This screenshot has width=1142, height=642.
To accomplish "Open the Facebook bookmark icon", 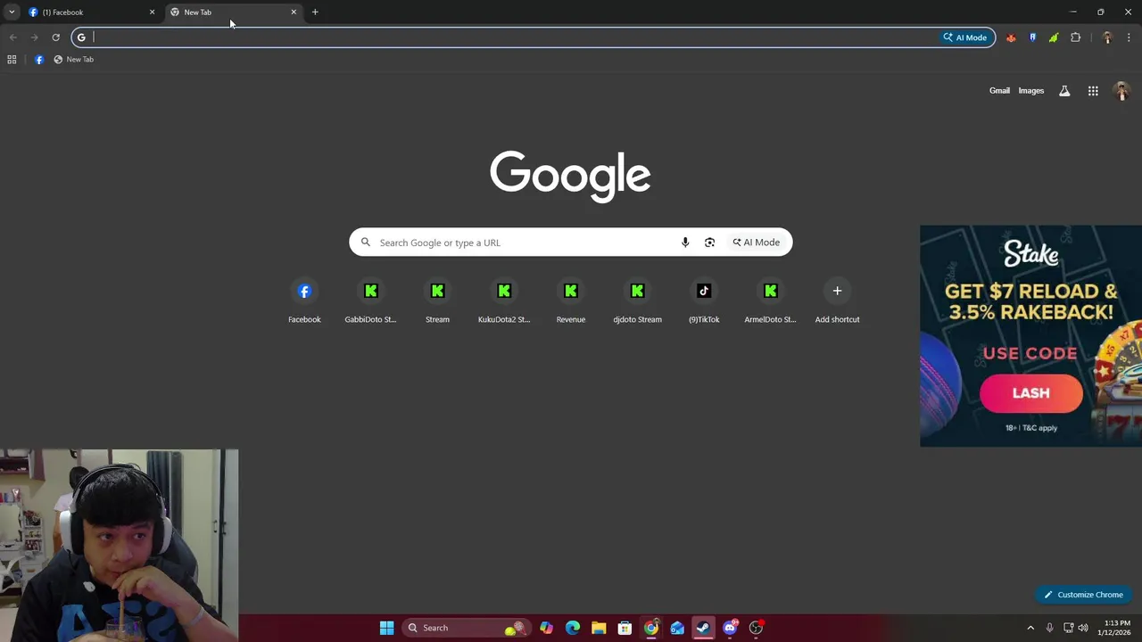I will coord(39,60).
